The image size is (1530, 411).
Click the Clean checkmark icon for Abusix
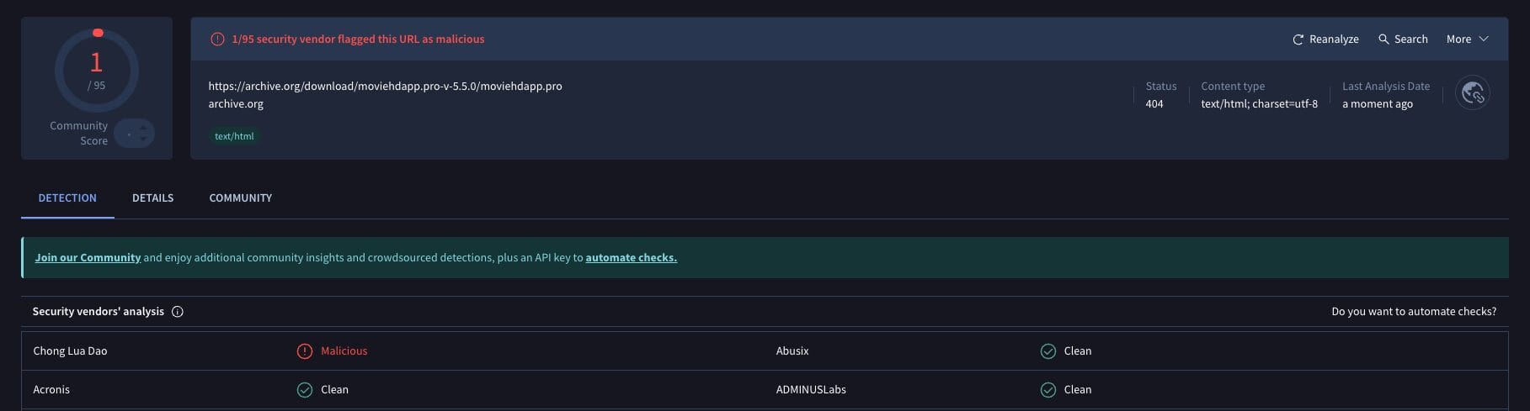click(1048, 351)
